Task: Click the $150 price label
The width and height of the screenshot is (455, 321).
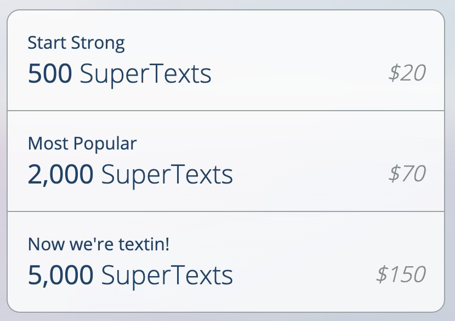Action: (x=400, y=273)
